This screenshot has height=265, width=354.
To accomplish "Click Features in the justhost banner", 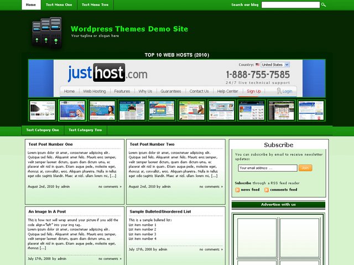I will point(122,91).
